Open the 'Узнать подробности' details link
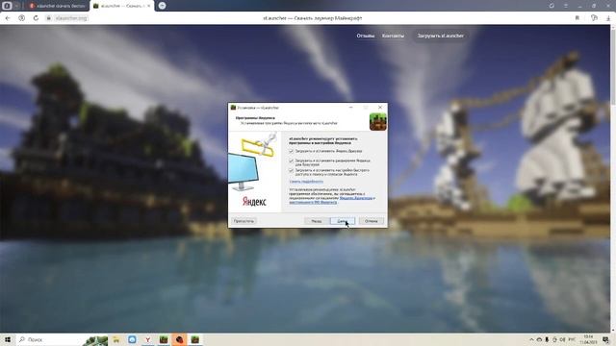 306,182
